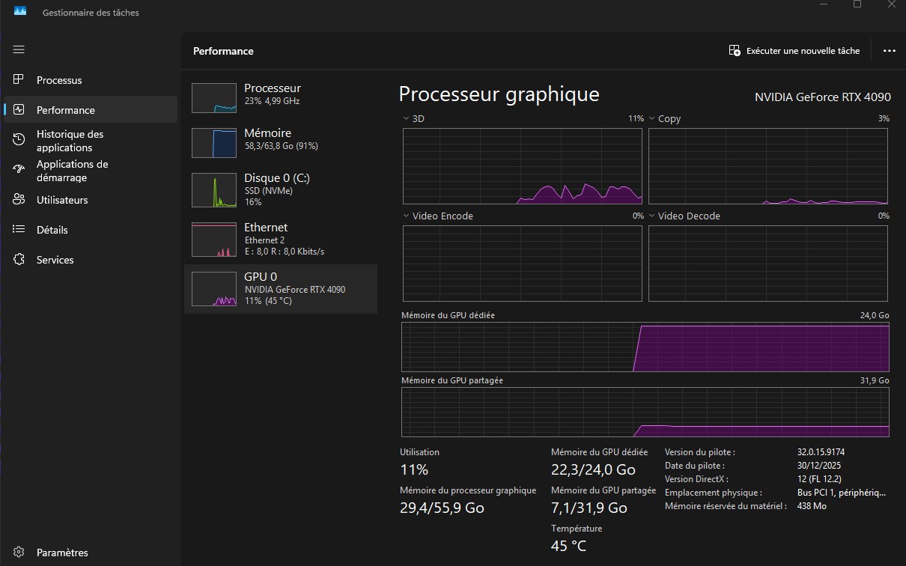Open the Utilisateurs page icon
Image resolution: width=906 pixels, height=566 pixels.
(19, 200)
